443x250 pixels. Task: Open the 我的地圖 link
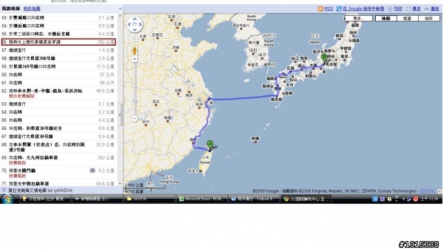pyautogui.click(x=32, y=9)
